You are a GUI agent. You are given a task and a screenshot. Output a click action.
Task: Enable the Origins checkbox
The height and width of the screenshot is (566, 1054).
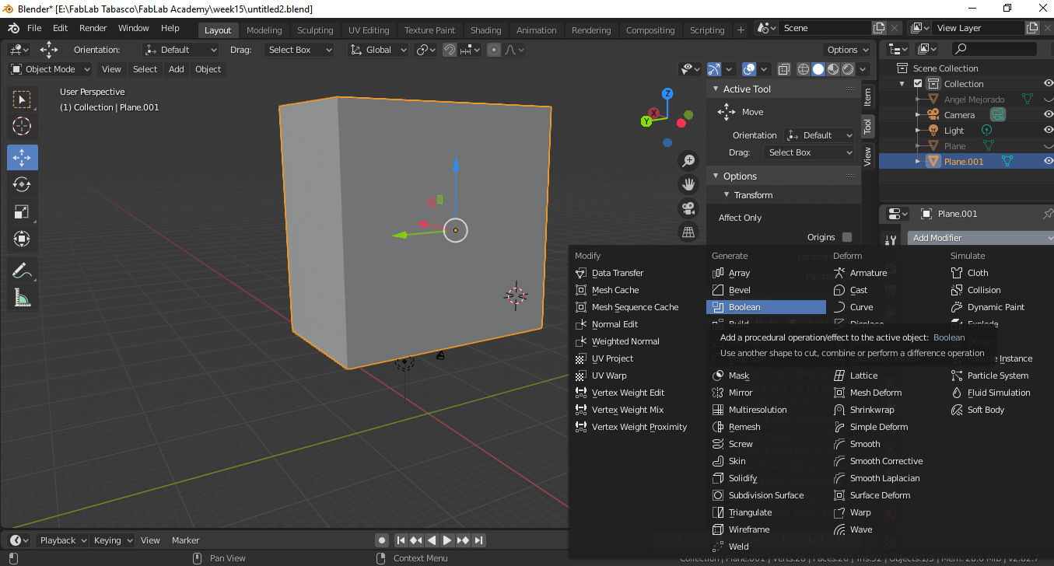click(847, 237)
